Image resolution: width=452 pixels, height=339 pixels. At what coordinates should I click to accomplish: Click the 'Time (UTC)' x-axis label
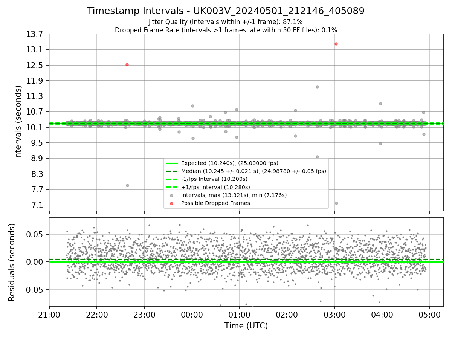click(246, 326)
